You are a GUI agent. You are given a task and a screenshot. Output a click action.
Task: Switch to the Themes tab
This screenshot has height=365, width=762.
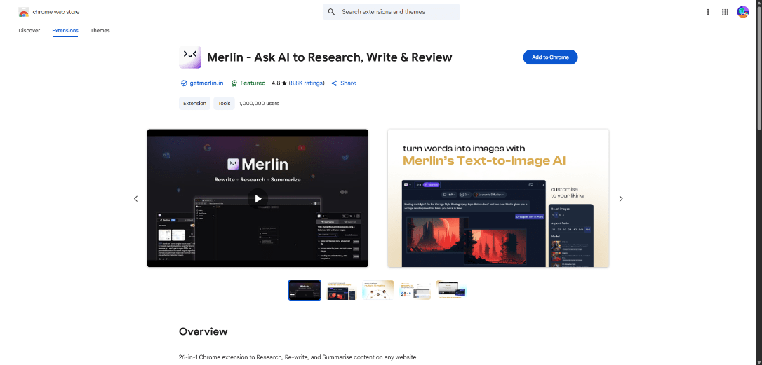(x=100, y=31)
